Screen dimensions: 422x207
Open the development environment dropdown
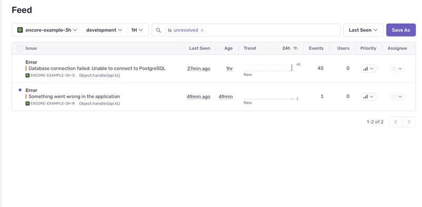(104, 30)
